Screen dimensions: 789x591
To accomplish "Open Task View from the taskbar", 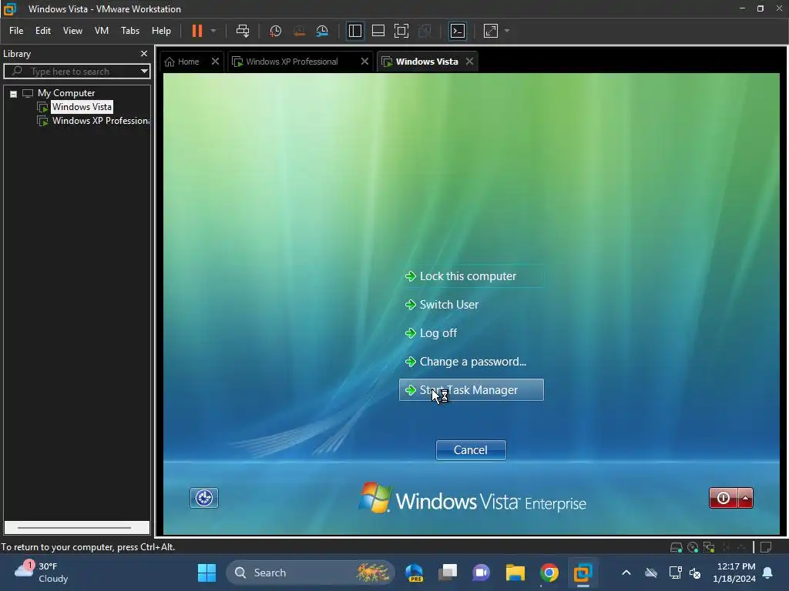I will [x=448, y=573].
